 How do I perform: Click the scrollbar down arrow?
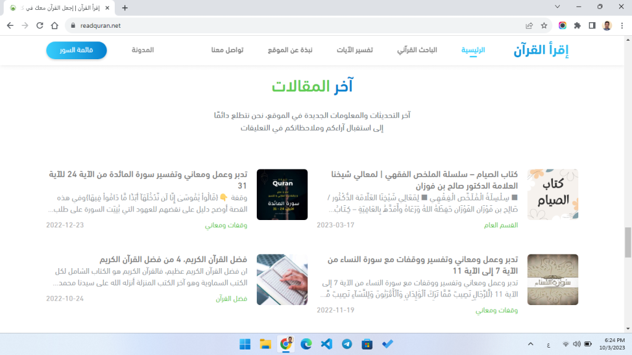(628, 329)
